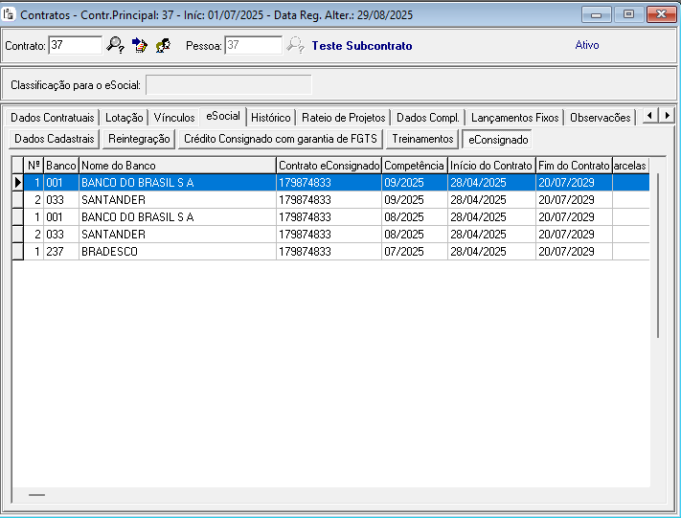Click the contract search magnifier icon
Image resolution: width=681 pixels, height=518 pixels.
click(116, 45)
